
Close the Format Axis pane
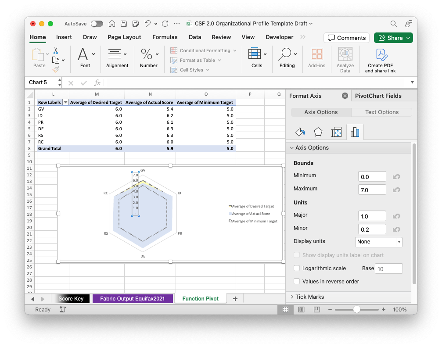(345, 96)
